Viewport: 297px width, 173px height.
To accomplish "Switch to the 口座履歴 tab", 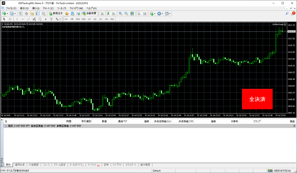I will click(34, 165).
